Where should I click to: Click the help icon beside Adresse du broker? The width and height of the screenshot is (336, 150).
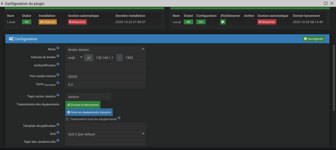[58, 56]
